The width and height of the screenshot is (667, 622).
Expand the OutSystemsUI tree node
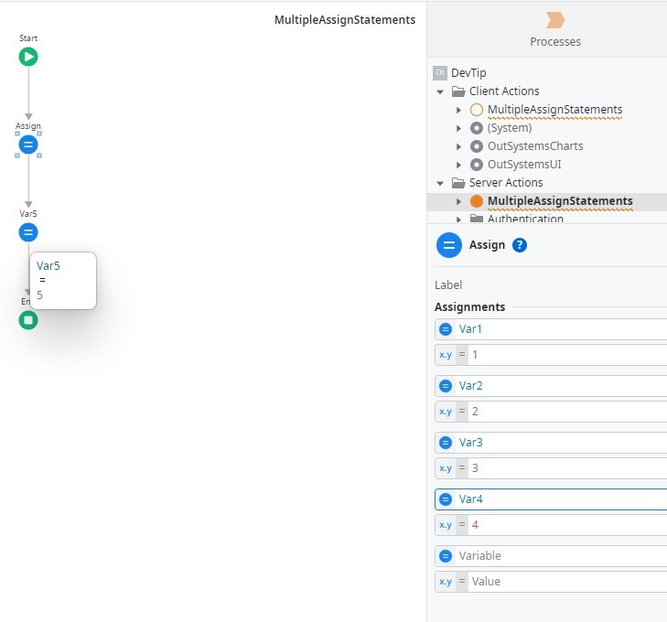[x=459, y=165]
